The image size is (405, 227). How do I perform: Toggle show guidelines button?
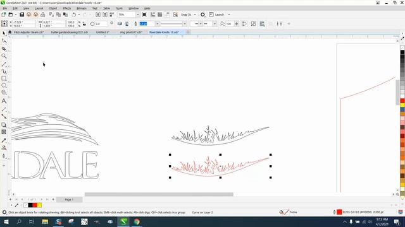coord(167,15)
